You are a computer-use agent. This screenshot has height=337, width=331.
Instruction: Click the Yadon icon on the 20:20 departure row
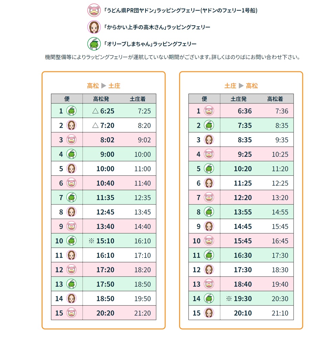click(71, 313)
